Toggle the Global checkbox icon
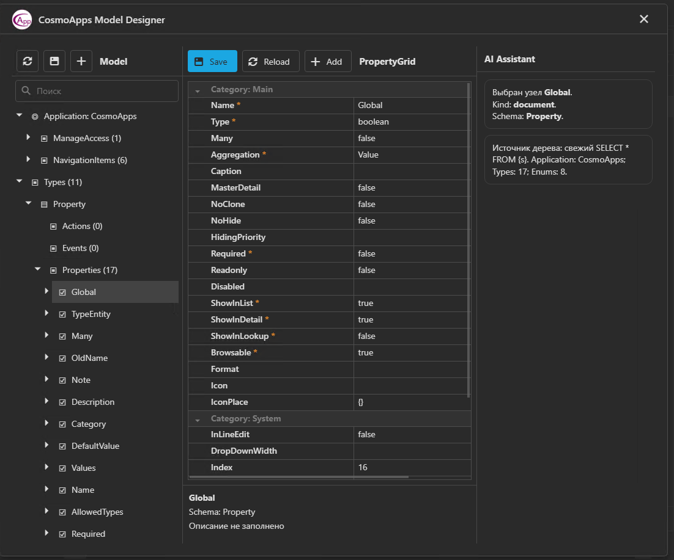The width and height of the screenshot is (674, 560). click(x=62, y=293)
